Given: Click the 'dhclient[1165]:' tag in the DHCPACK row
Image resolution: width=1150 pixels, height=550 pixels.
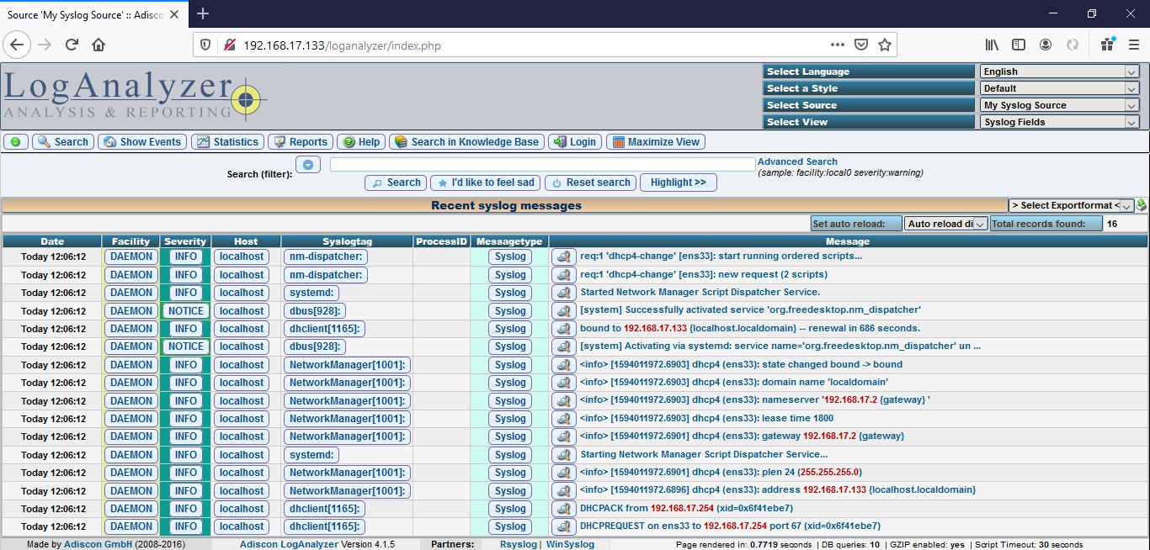Looking at the screenshot, I should 326,509.
